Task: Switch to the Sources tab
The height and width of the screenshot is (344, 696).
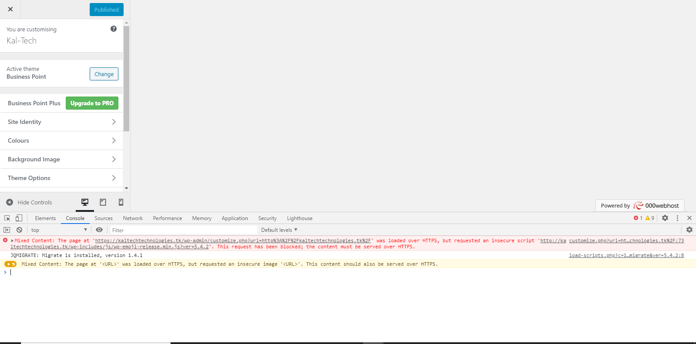Action: [104, 218]
